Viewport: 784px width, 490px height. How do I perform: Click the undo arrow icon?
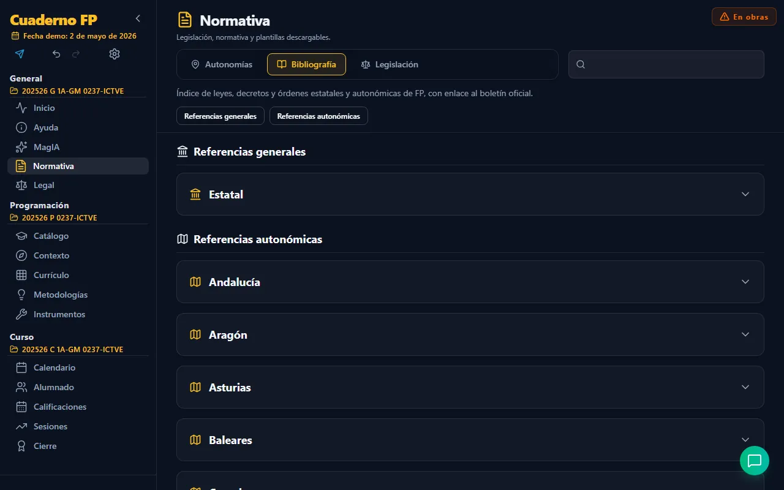coord(56,54)
